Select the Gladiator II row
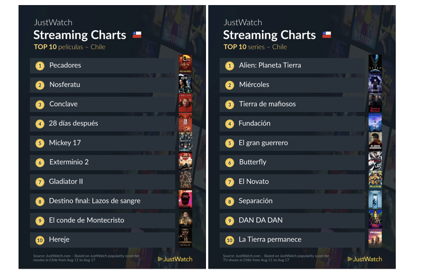This screenshot has height=277, width=430. pyautogui.click(x=103, y=181)
